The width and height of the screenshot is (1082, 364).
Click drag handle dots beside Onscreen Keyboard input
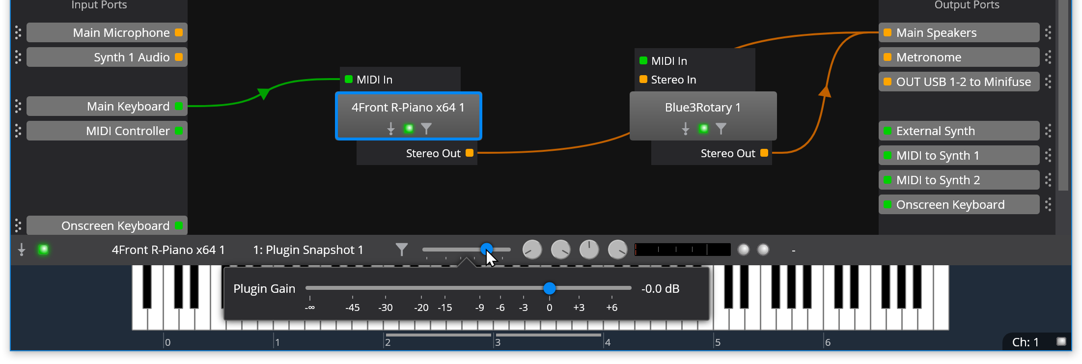coord(18,225)
